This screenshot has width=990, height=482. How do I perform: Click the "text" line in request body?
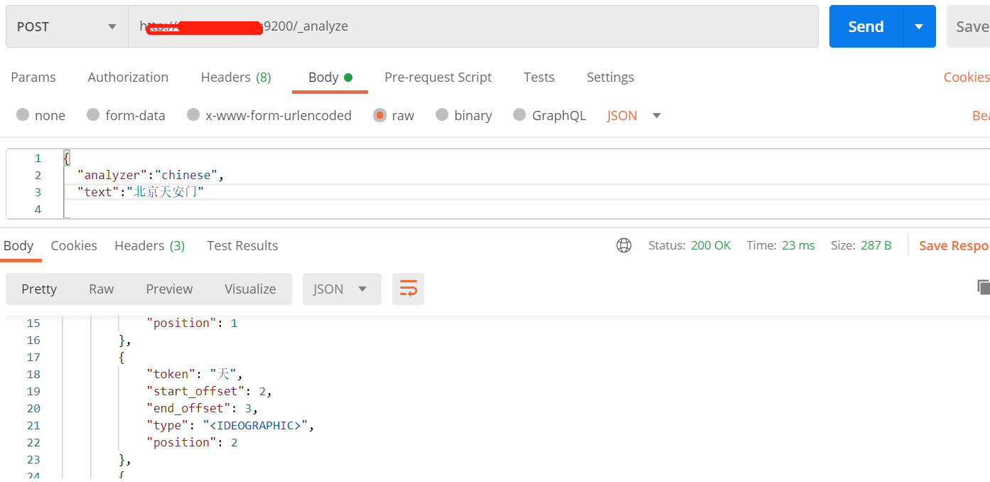(x=141, y=192)
